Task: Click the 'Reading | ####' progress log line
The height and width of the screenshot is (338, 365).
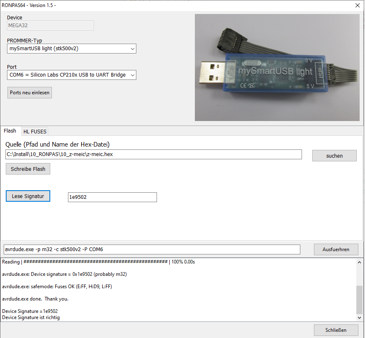Action: (x=98, y=262)
